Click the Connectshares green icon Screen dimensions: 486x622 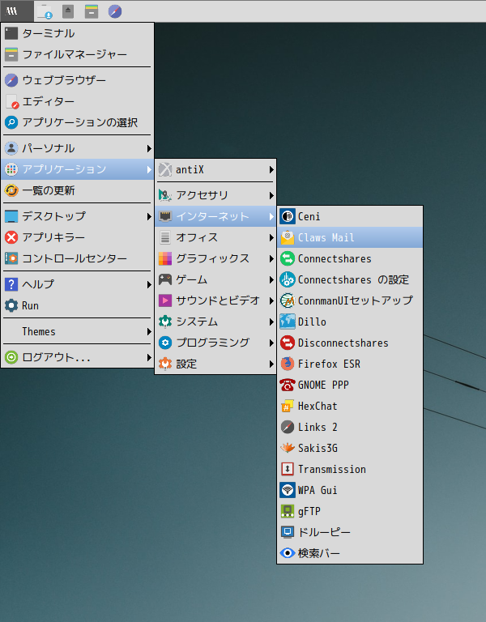tap(288, 258)
